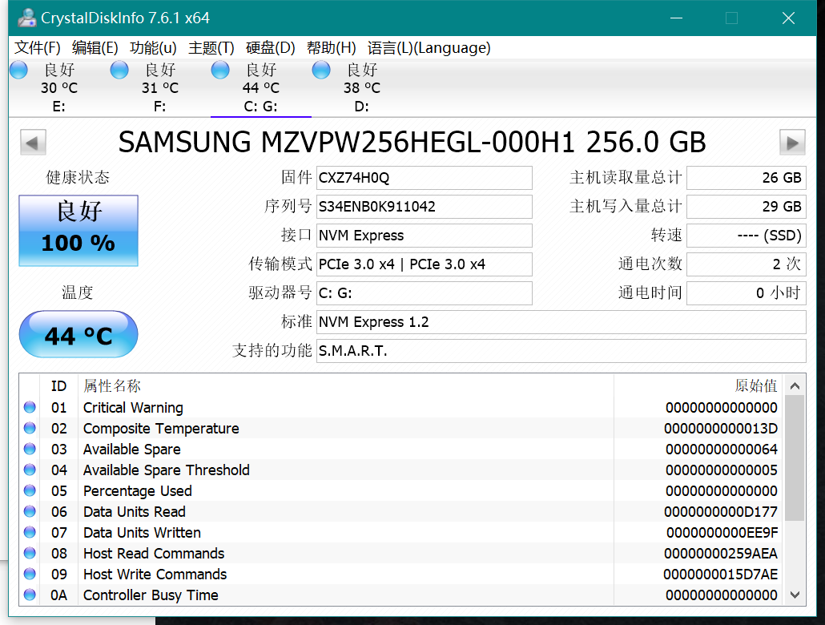Select the Host Write Commands attribute name

tap(155, 575)
